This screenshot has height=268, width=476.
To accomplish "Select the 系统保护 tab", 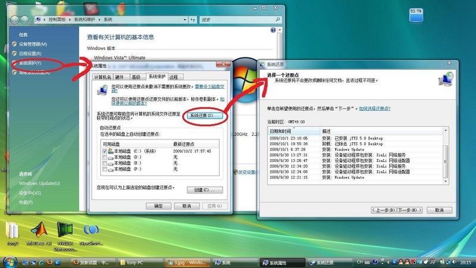I will (x=156, y=77).
